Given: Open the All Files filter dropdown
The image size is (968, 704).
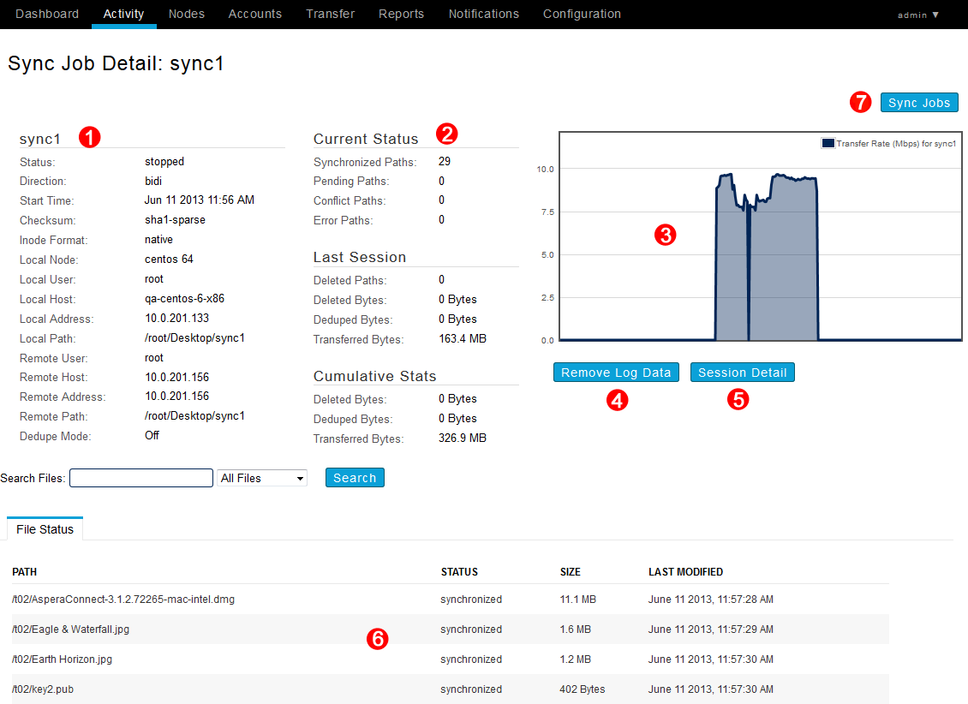Looking at the screenshot, I should click(262, 478).
